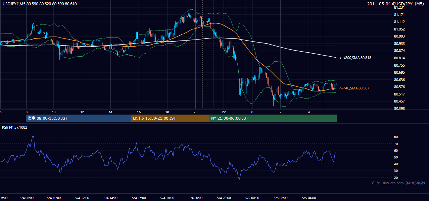Click the RSI axis 80 level label
This screenshot has height=201, width=429.
(x=396, y=137)
